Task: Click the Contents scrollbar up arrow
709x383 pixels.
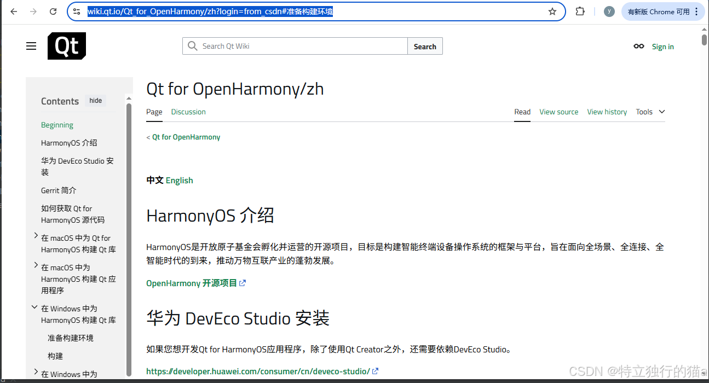Action: tap(129, 98)
